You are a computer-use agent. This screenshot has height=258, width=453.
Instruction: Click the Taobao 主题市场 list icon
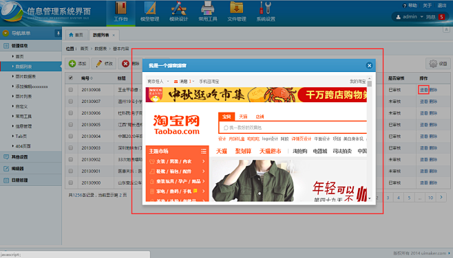204,151
